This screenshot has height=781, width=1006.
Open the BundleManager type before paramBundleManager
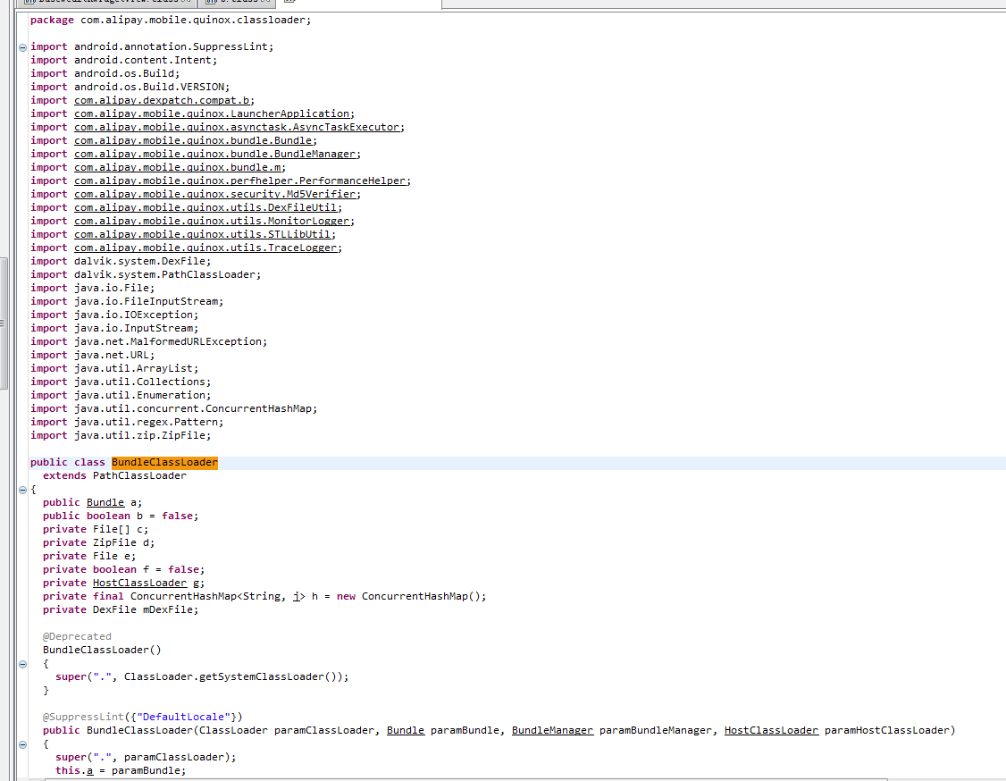pos(552,730)
